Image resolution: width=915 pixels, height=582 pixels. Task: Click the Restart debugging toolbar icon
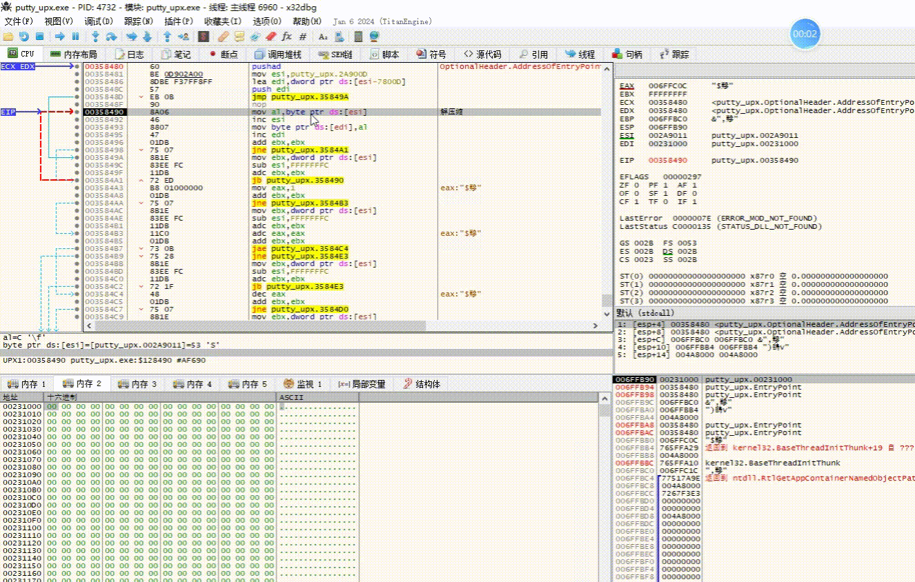pos(24,37)
